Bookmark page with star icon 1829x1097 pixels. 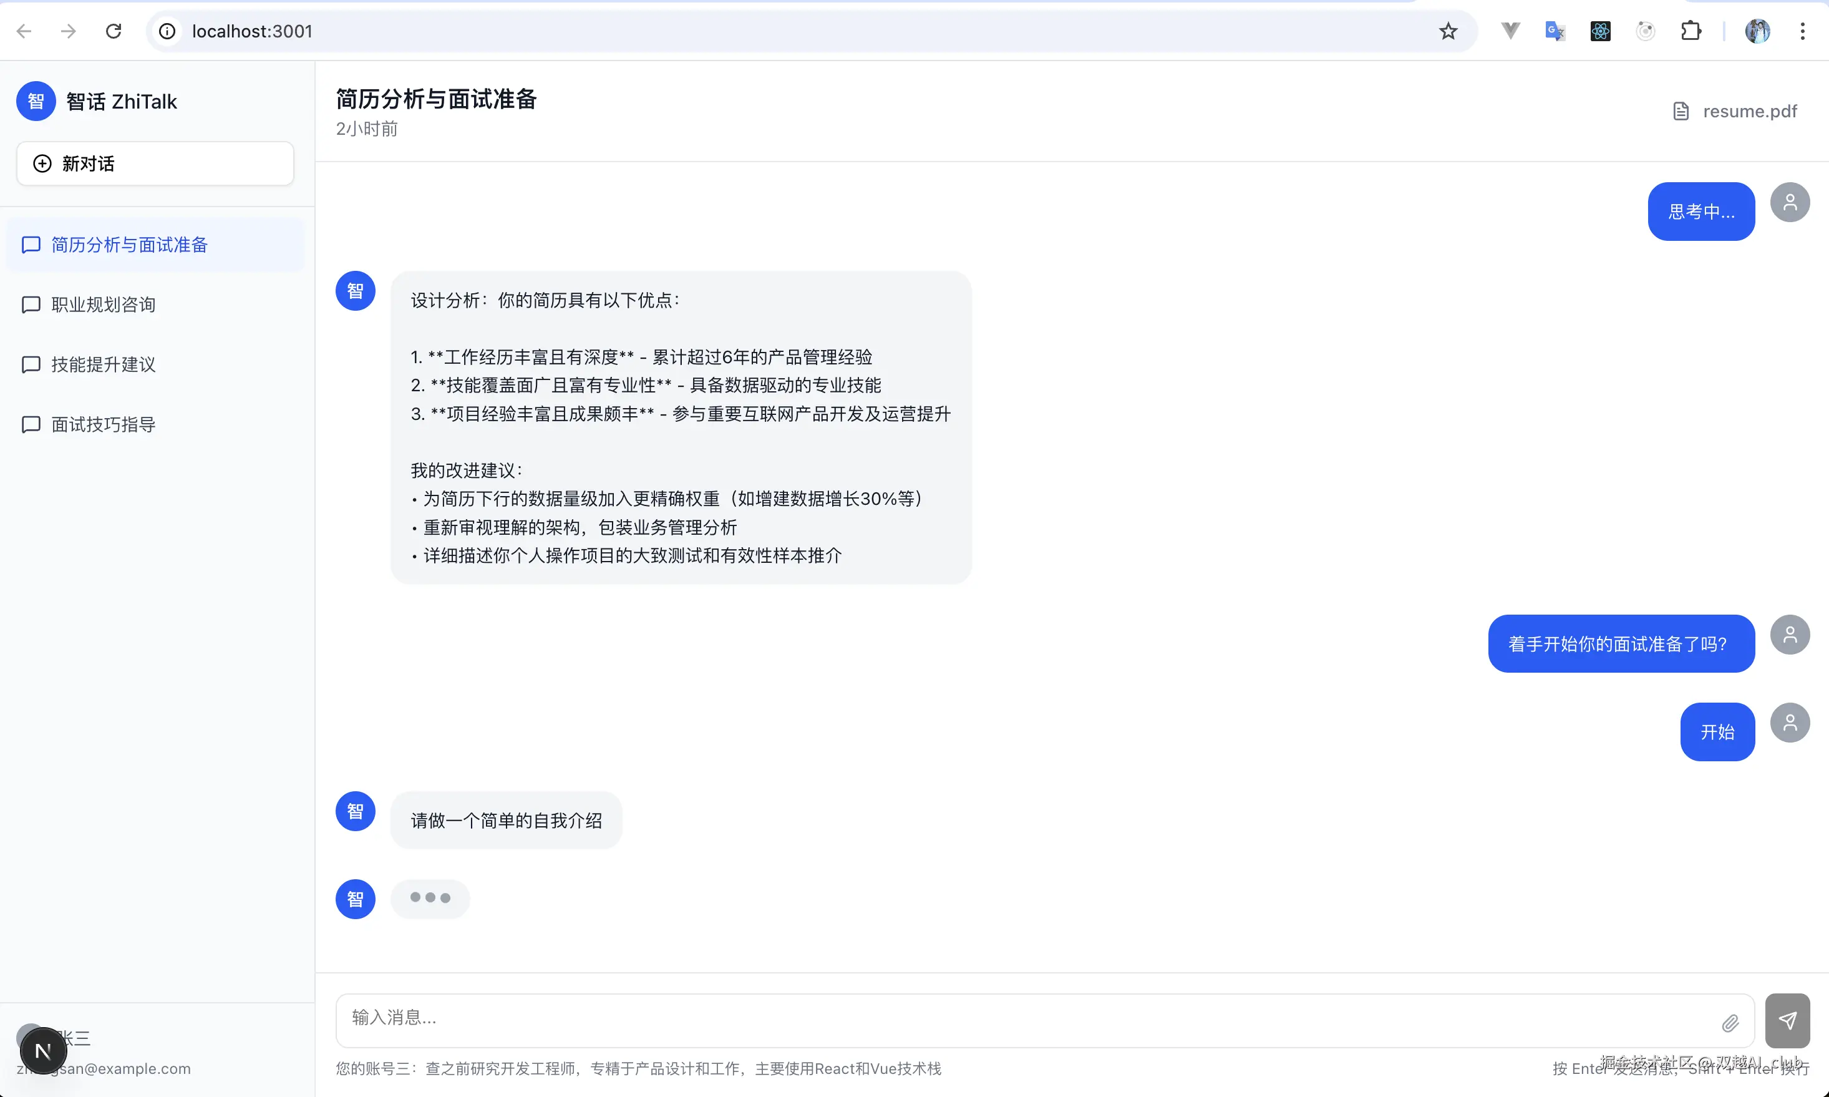1448,31
